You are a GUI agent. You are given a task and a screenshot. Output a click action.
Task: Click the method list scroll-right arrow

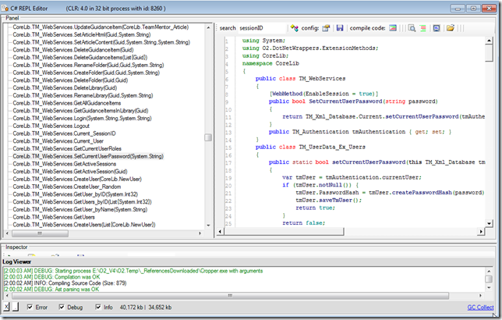200,233
